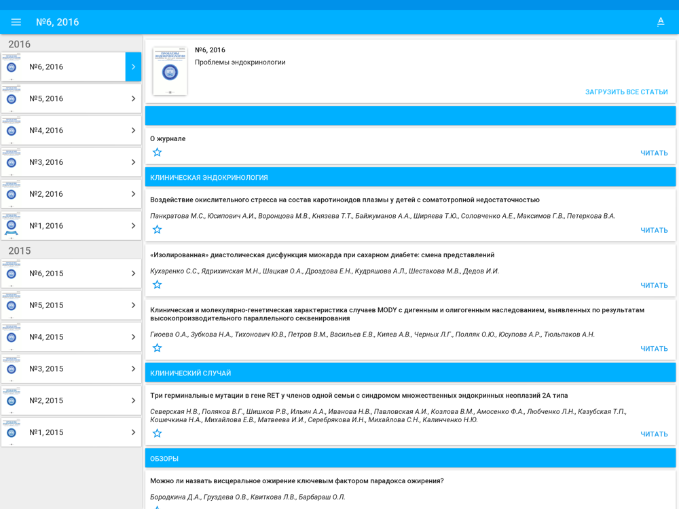Select issue №4, 2016 in sidebar
Image resolution: width=679 pixels, height=509 pixels.
(71, 130)
